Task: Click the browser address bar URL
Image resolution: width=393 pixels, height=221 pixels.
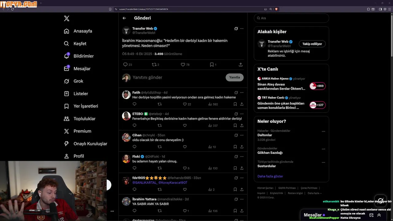Action: coord(143,9)
